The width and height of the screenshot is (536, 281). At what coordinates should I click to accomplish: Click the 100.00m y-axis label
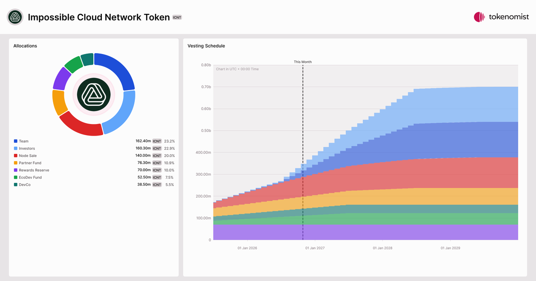pos(203,218)
